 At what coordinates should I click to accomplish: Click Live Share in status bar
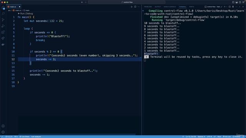[x=24, y=136]
